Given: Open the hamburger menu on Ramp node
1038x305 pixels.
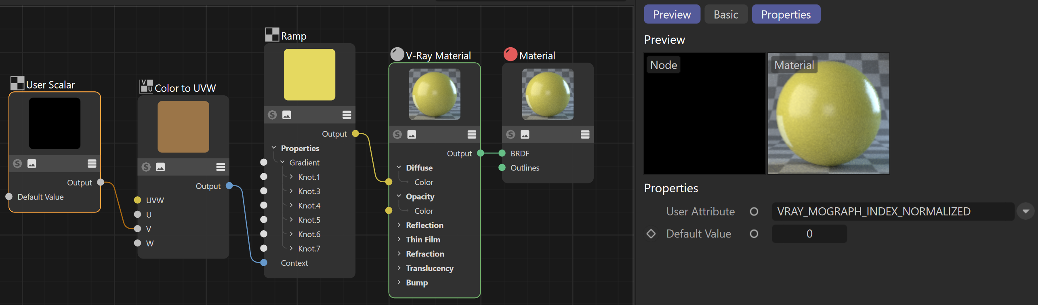Looking at the screenshot, I should coord(347,115).
